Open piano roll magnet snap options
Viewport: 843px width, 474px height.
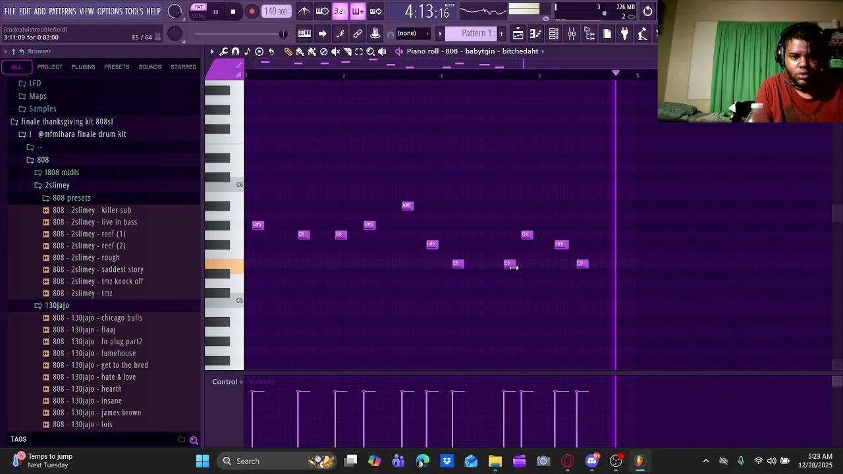(x=236, y=51)
